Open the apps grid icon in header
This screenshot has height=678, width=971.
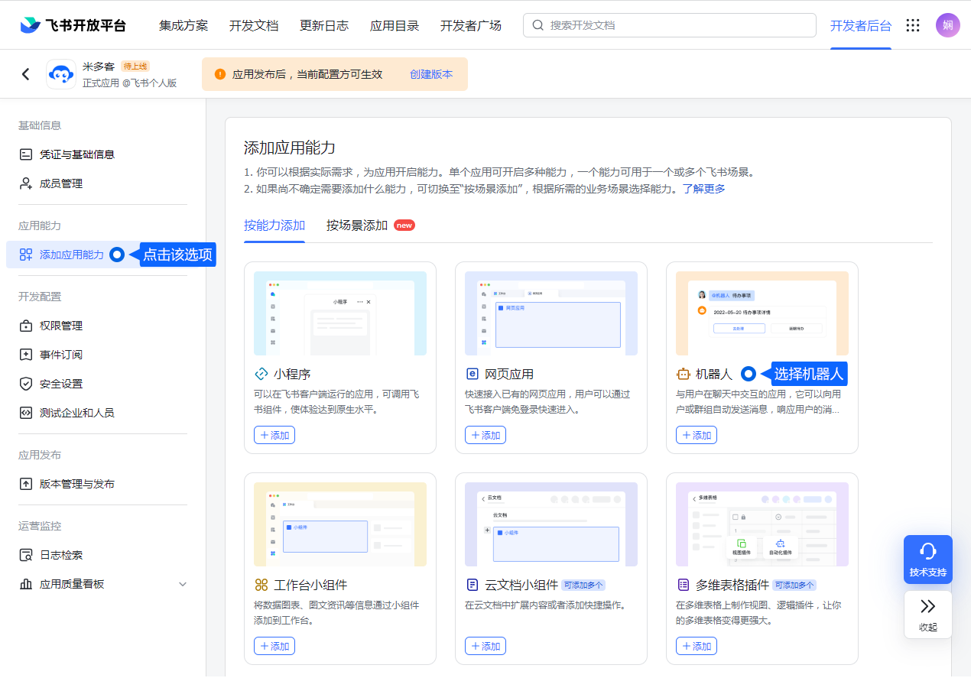click(x=913, y=25)
